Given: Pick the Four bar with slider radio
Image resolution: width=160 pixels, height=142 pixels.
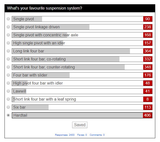Looking at the screenshot, I should point(8,75).
